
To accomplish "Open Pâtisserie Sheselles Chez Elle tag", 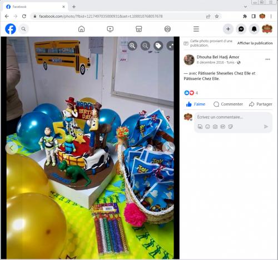I will click(x=224, y=73).
